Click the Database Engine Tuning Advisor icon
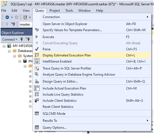Screen dimensions: 154x134 click(x=37, y=74)
